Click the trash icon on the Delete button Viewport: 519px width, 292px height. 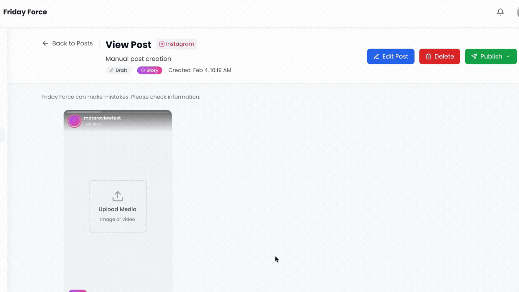(429, 57)
